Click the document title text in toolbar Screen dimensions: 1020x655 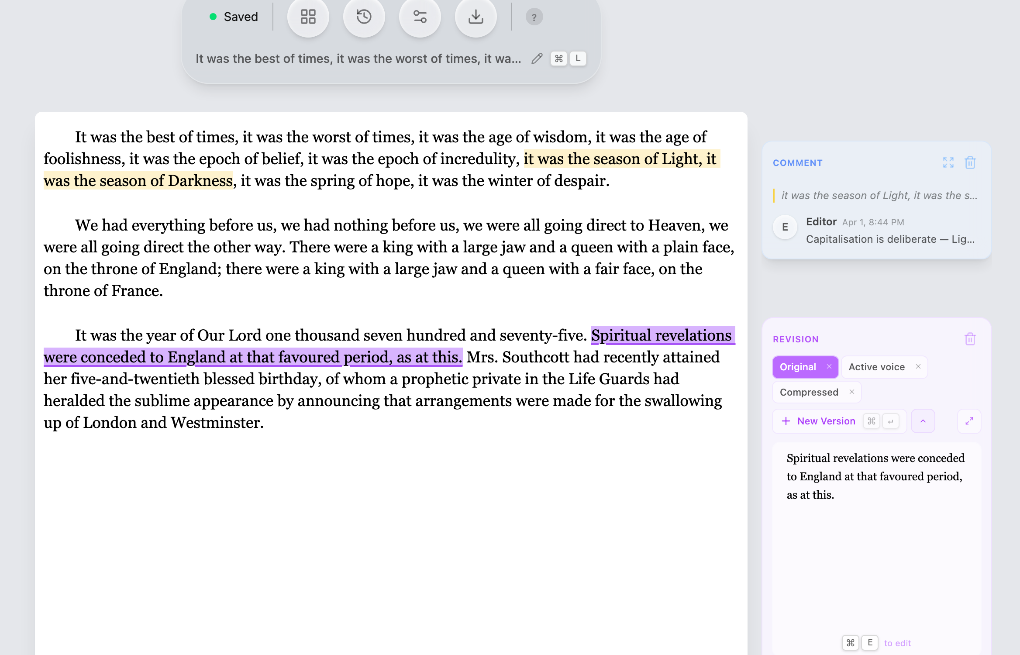tap(358, 59)
